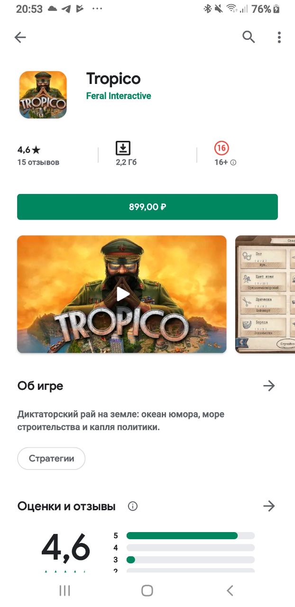Image resolution: width=295 pixels, height=607 pixels.
Task: Tap the Android system back chevron
Action: coord(230,590)
